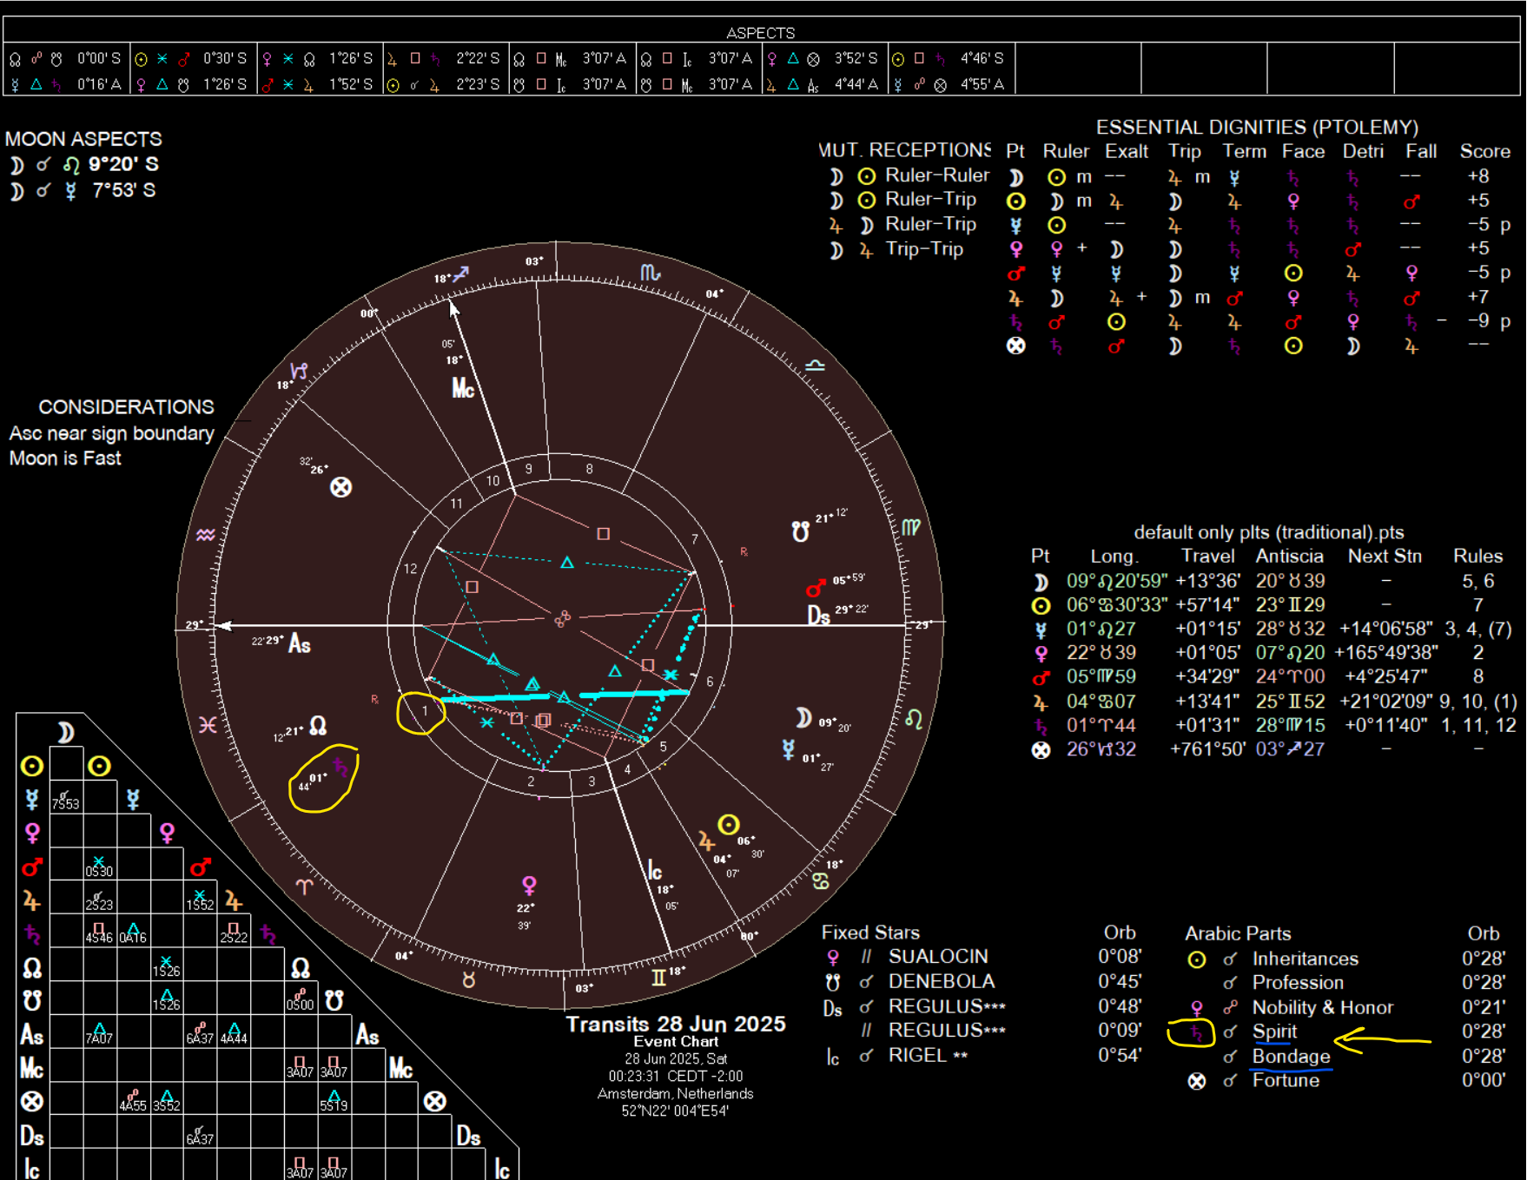Screen dimensions: 1527x1180
Task: Select the Leo sign glyph on the wheel rim
Action: pyautogui.click(x=914, y=719)
